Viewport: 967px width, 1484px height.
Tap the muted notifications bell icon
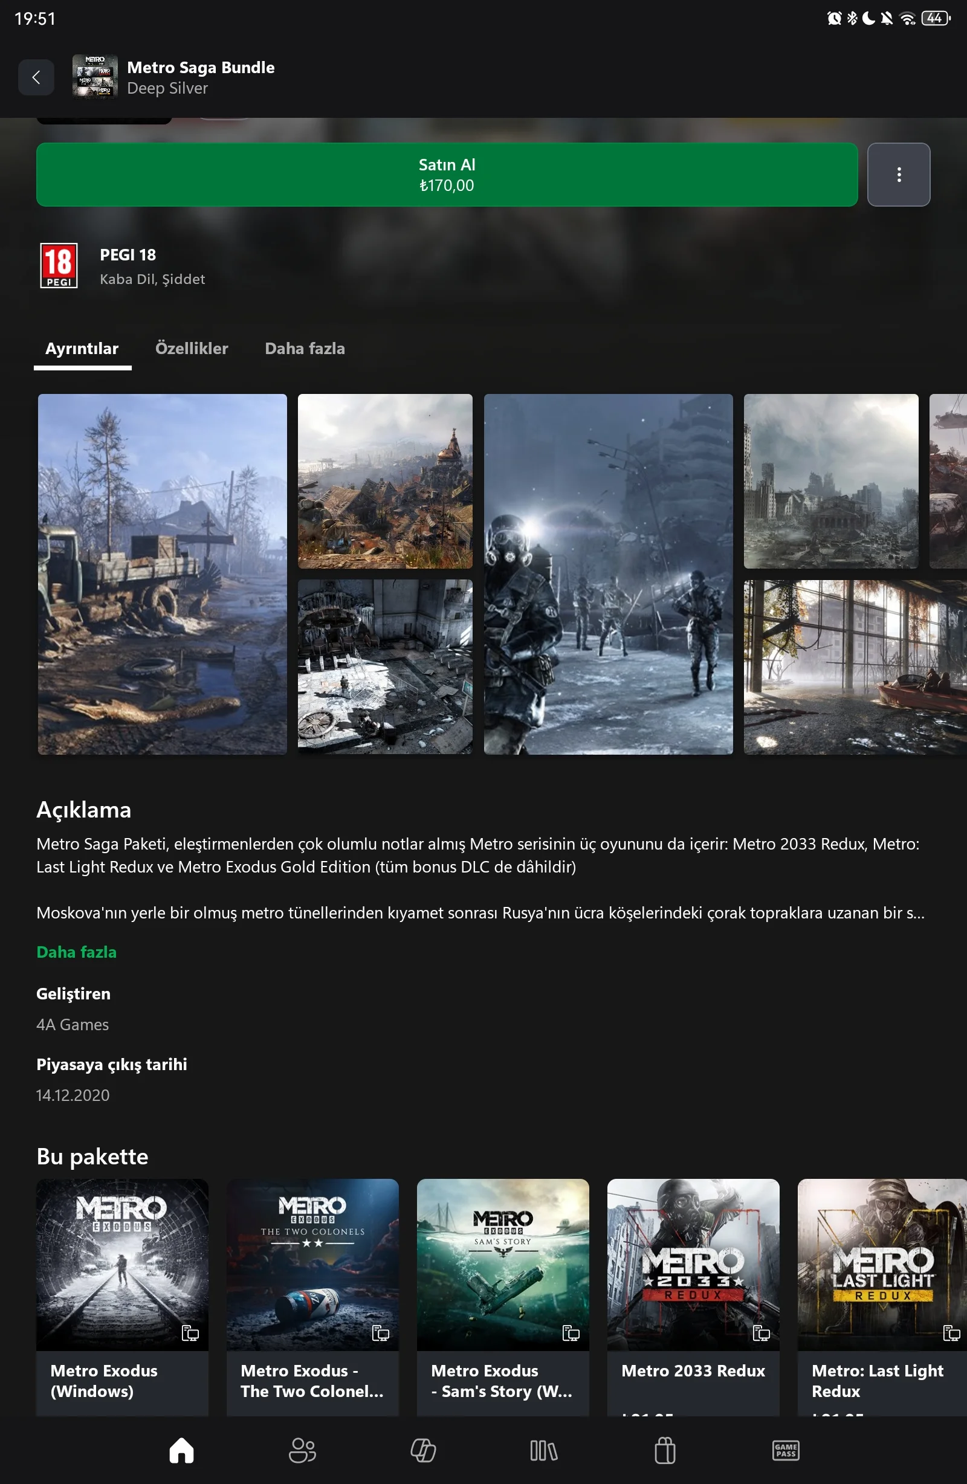point(887,19)
